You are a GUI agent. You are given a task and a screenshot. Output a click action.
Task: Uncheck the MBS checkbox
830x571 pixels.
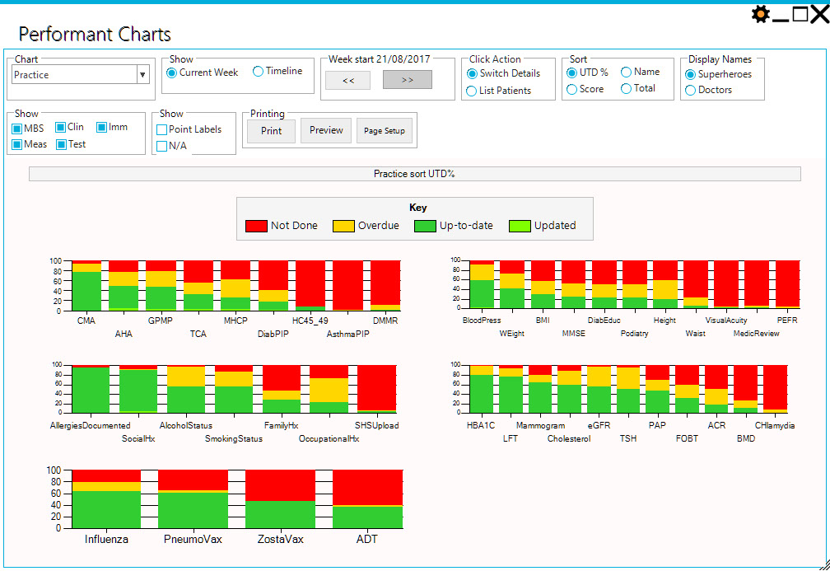pos(16,129)
